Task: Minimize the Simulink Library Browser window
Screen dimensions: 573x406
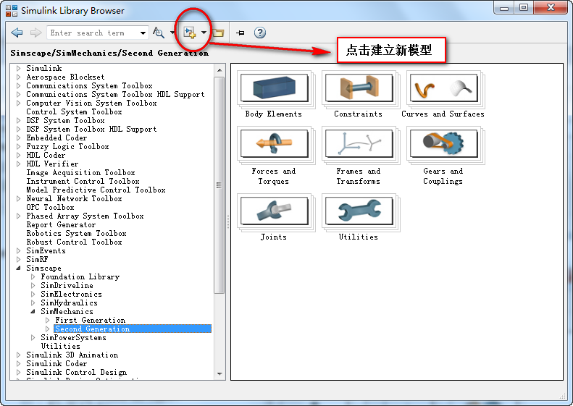Action: click(x=504, y=8)
